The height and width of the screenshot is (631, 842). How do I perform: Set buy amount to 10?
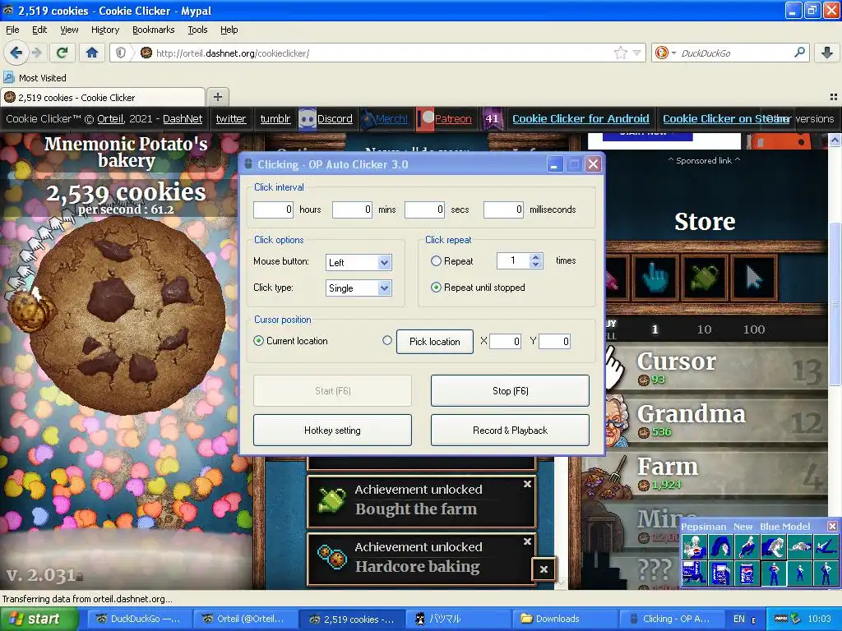click(704, 329)
